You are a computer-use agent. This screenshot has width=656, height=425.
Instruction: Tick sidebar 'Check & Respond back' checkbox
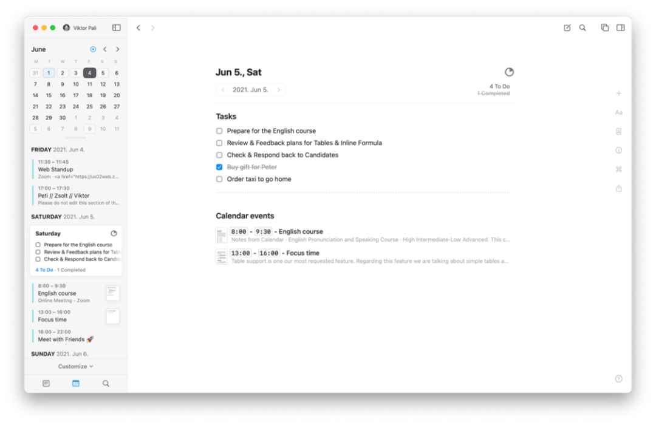click(x=38, y=259)
